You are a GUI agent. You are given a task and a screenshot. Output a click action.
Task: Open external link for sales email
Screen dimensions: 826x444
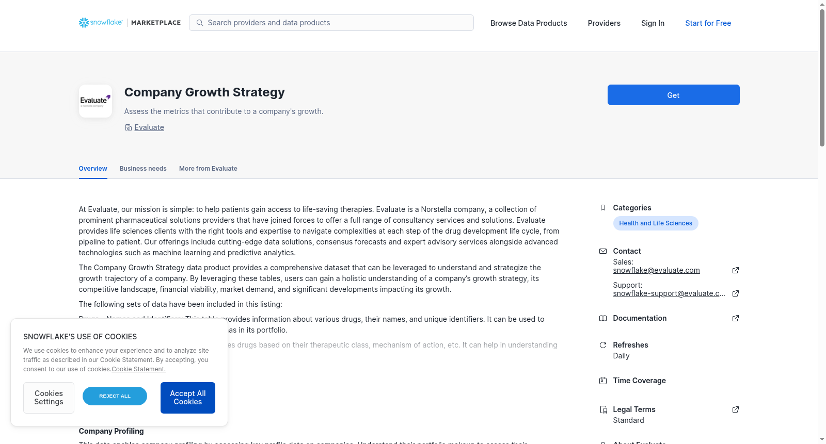click(x=736, y=270)
